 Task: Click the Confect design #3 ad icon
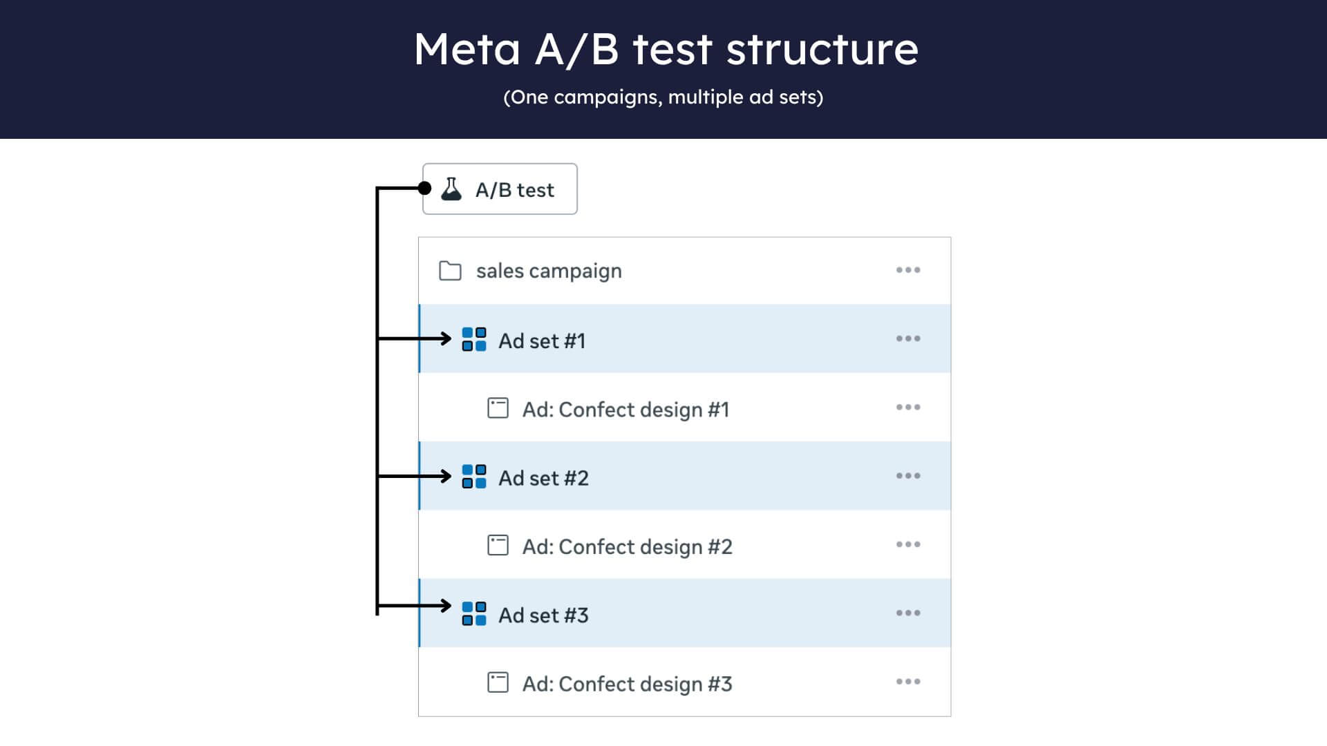498,682
